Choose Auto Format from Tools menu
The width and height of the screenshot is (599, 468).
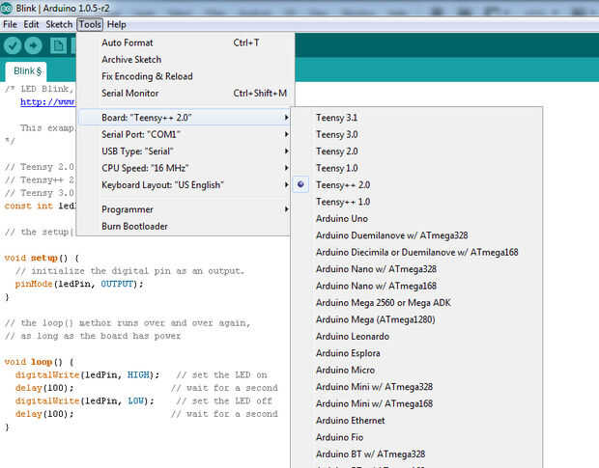185,42
